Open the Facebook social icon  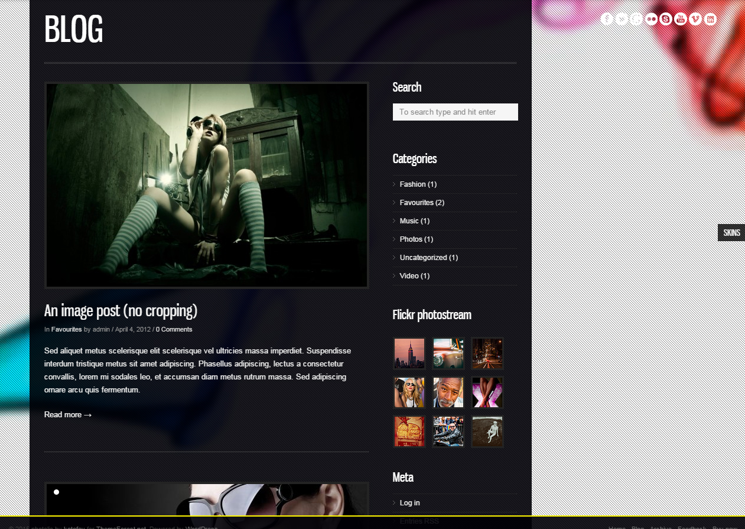(607, 19)
